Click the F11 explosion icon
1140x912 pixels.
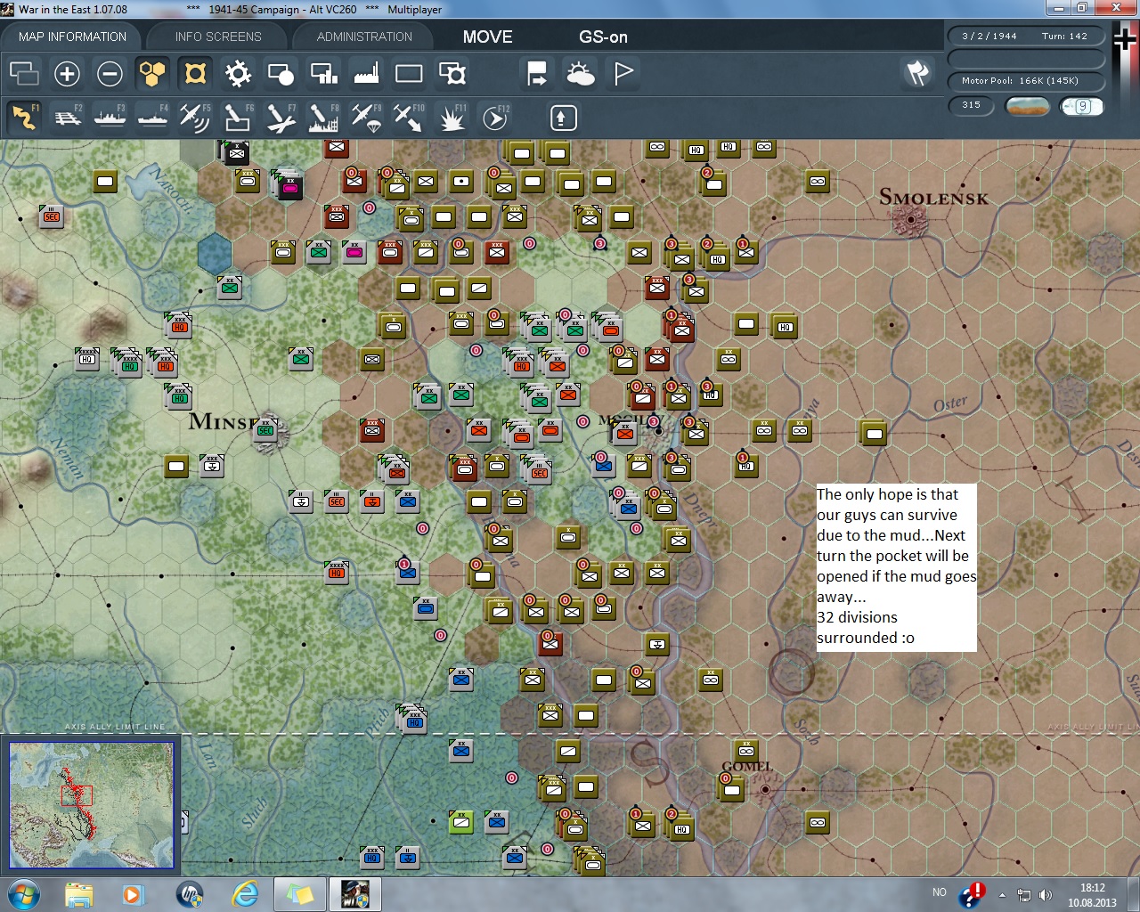(452, 118)
